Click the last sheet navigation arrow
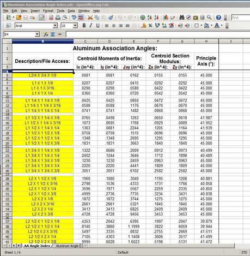Image resolution: width=250 pixels, height=256 pixels. [x=19, y=246]
